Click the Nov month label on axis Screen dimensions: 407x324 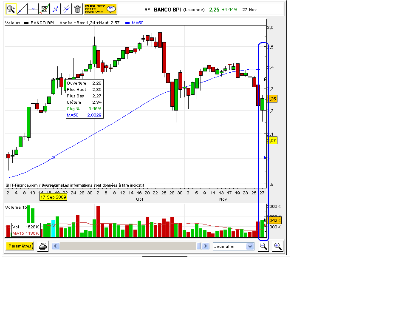(223, 199)
